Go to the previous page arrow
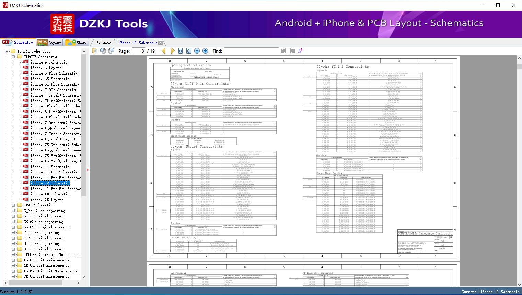The width and height of the screenshot is (522, 295). click(164, 51)
